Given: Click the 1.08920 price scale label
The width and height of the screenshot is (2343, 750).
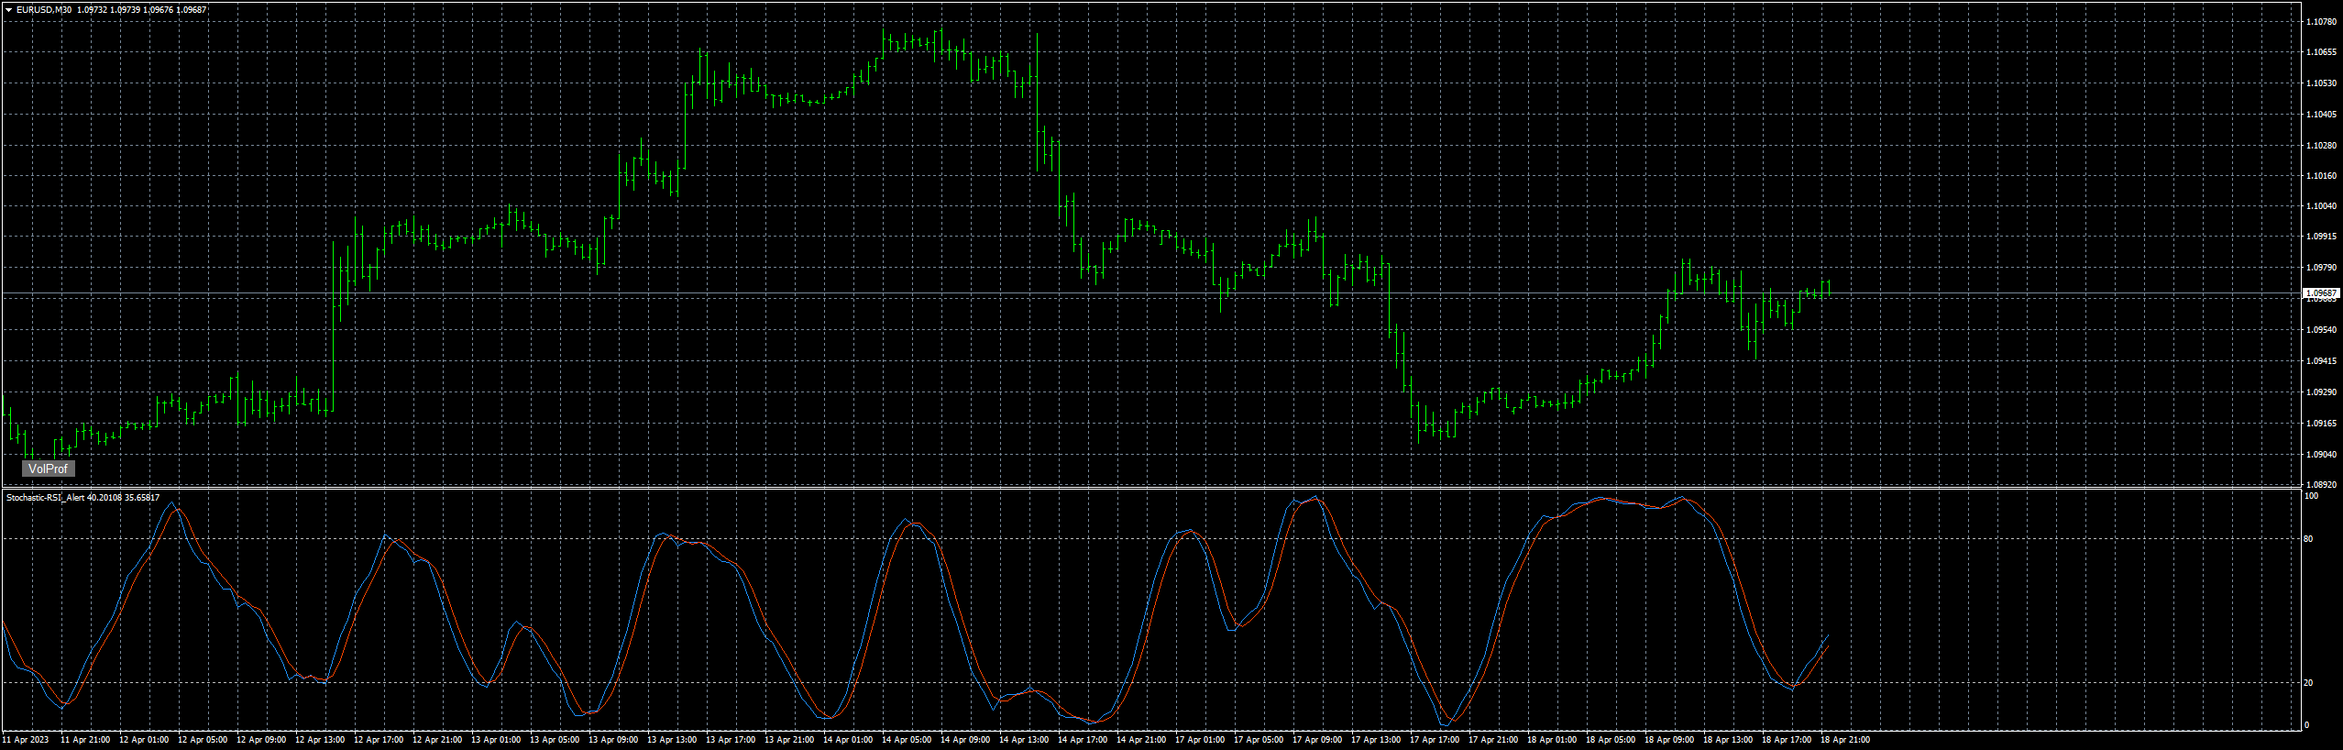Looking at the screenshot, I should 2321,484.
